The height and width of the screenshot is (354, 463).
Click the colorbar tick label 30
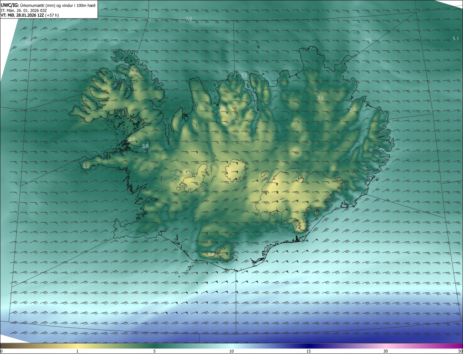tap(386, 351)
